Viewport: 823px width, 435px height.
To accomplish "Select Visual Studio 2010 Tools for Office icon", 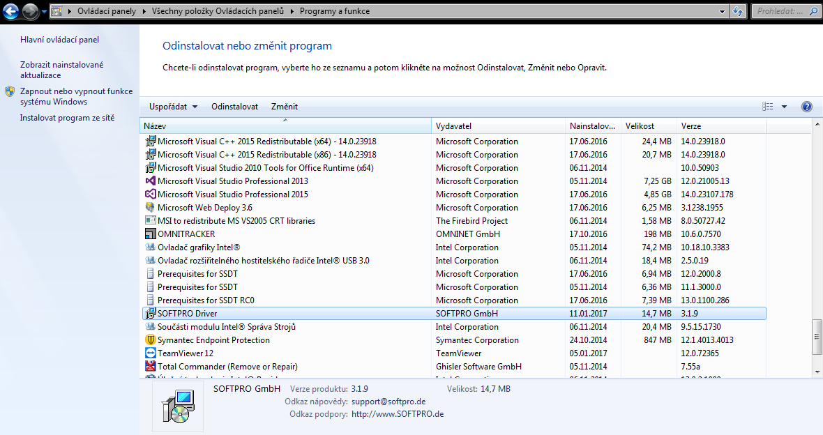I will [150, 168].
